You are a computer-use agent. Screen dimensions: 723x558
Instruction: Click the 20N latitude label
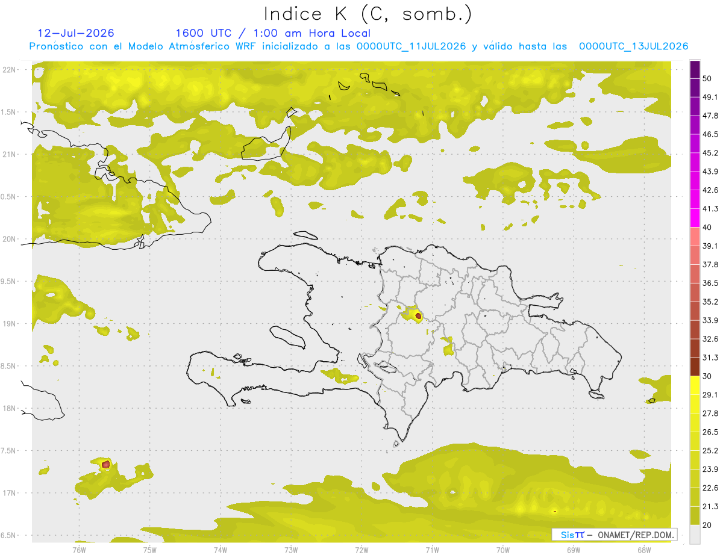pyautogui.click(x=9, y=239)
